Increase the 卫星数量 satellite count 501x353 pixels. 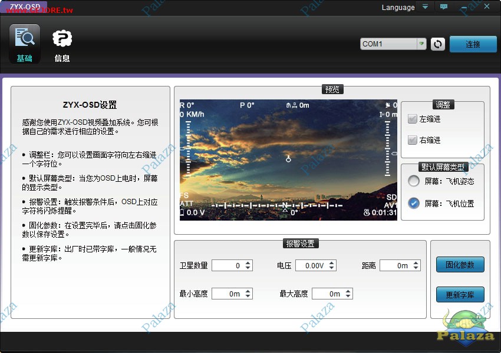[248, 263]
